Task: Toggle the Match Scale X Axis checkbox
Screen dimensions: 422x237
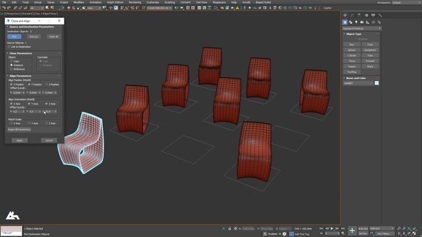Action: (x=11, y=123)
